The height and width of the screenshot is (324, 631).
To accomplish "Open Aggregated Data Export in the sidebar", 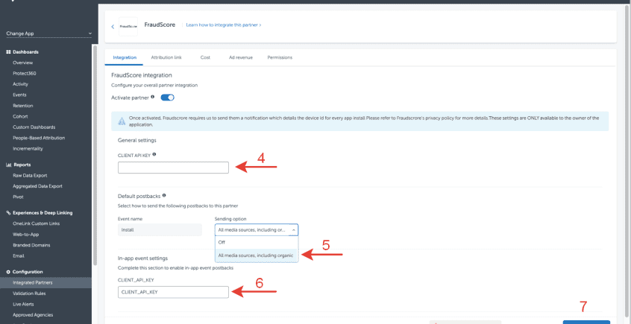I will click(37, 186).
